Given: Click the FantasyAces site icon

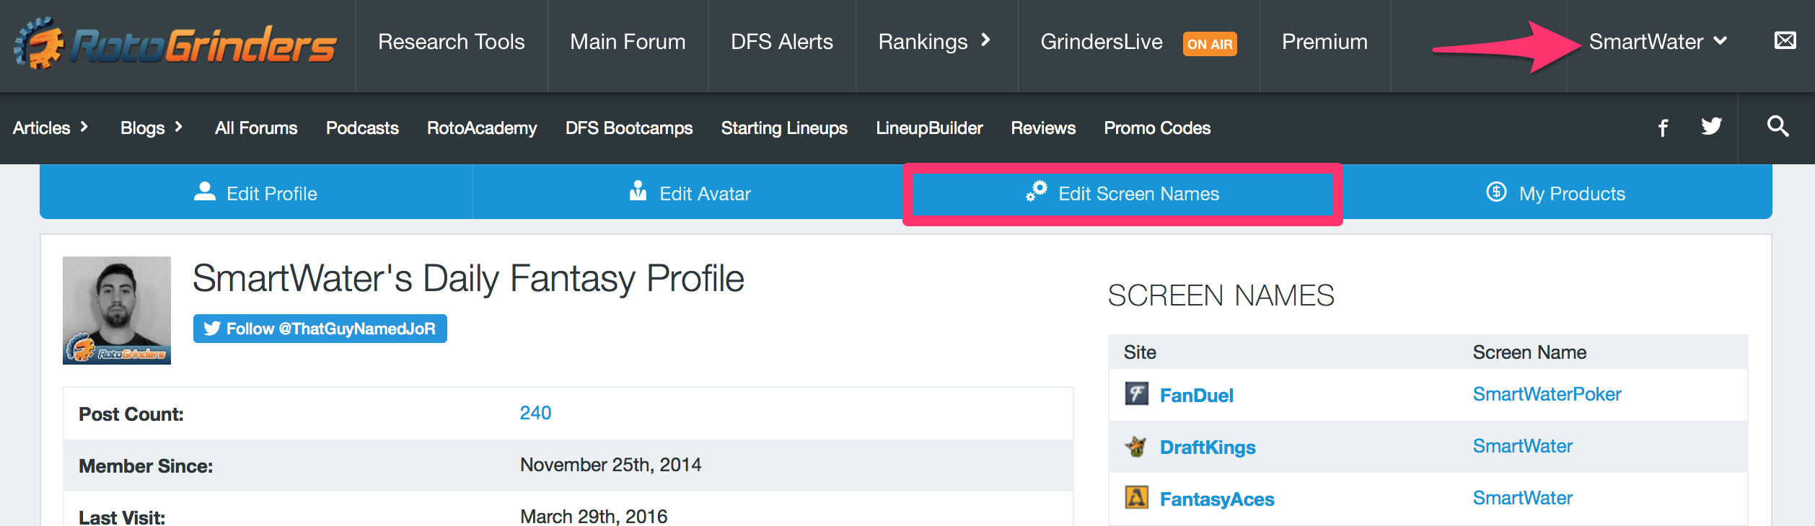Looking at the screenshot, I should tap(1137, 497).
